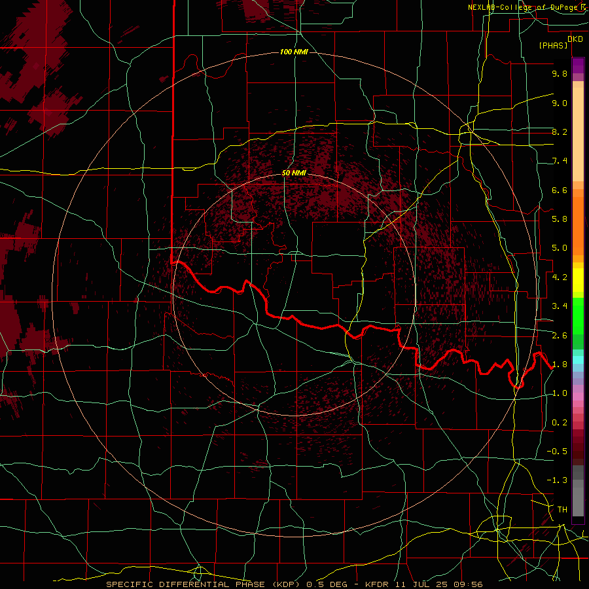Click the 9.8 legend value
Image resolution: width=589 pixels, height=589 pixels.
560,73
